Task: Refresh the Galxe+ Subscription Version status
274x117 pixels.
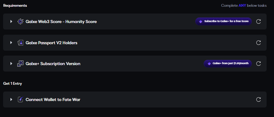Action: (259, 64)
